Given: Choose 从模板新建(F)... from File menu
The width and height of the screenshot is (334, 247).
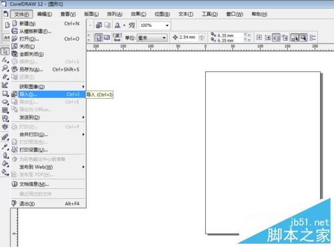Looking at the screenshot, I should [48, 31].
